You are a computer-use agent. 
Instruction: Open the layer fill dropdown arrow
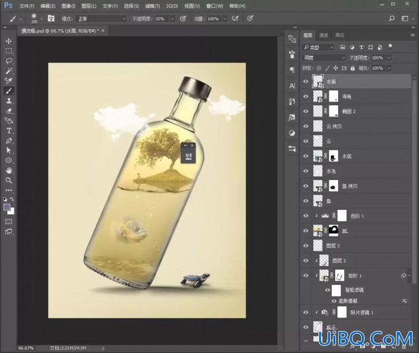389,68
